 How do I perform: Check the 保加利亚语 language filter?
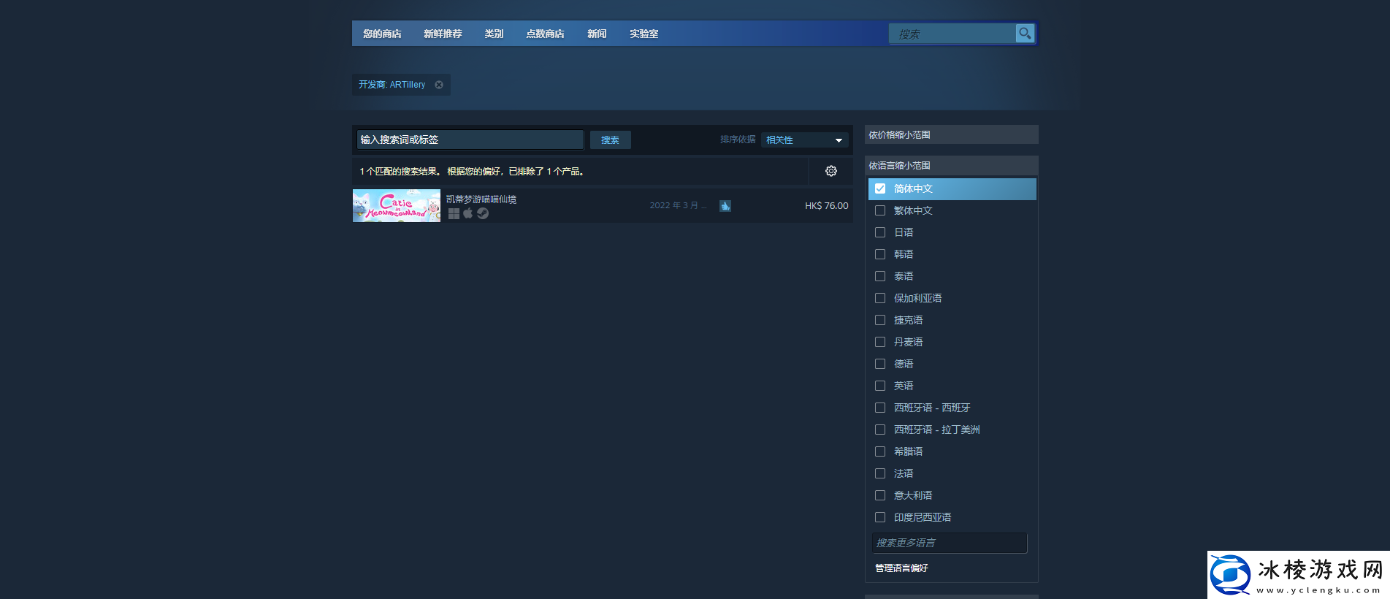pyautogui.click(x=880, y=298)
